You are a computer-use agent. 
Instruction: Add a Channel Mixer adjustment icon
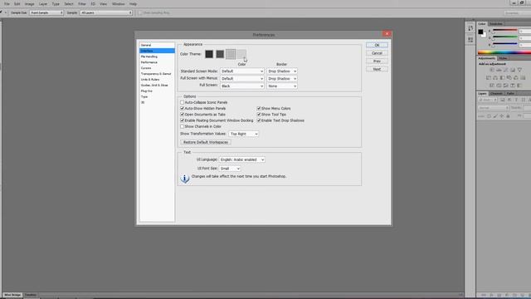[x=516, y=77]
